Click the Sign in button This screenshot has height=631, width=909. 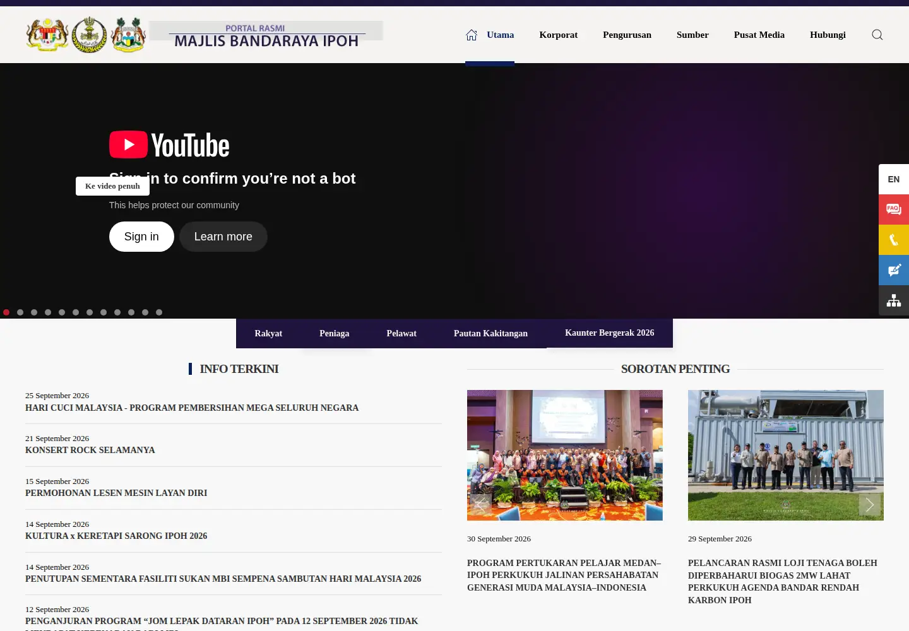pos(141,237)
